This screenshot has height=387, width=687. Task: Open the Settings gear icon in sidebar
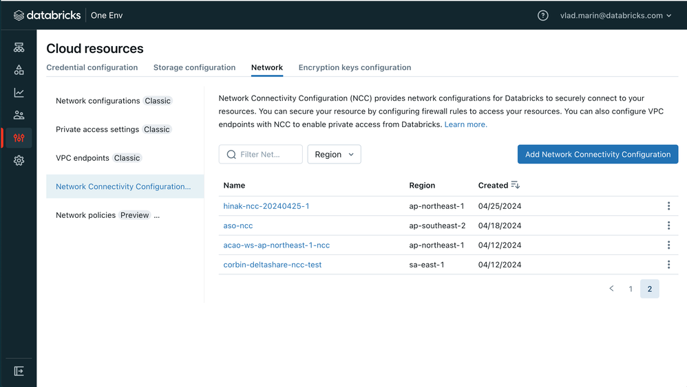tap(19, 160)
